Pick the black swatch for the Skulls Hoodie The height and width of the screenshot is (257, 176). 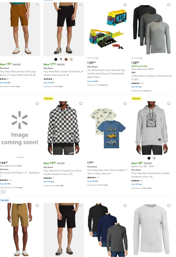tap(149, 158)
